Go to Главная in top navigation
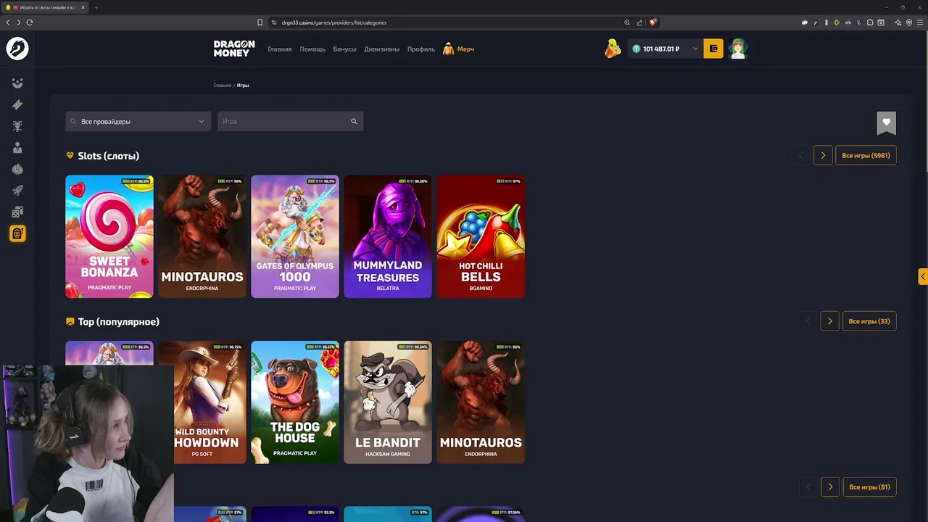The image size is (928, 522). click(x=280, y=49)
